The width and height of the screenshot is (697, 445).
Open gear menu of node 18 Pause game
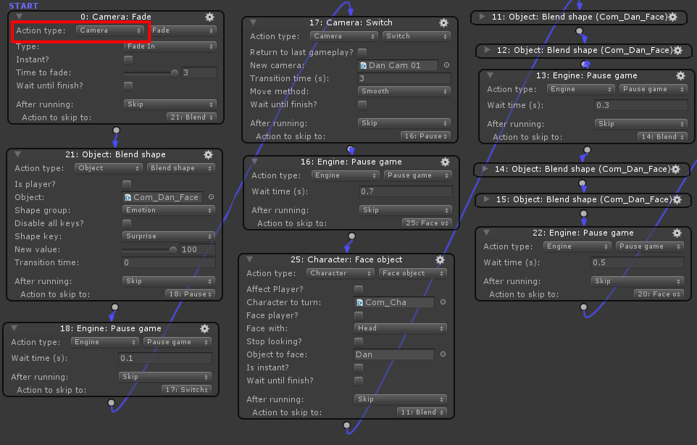pos(204,328)
